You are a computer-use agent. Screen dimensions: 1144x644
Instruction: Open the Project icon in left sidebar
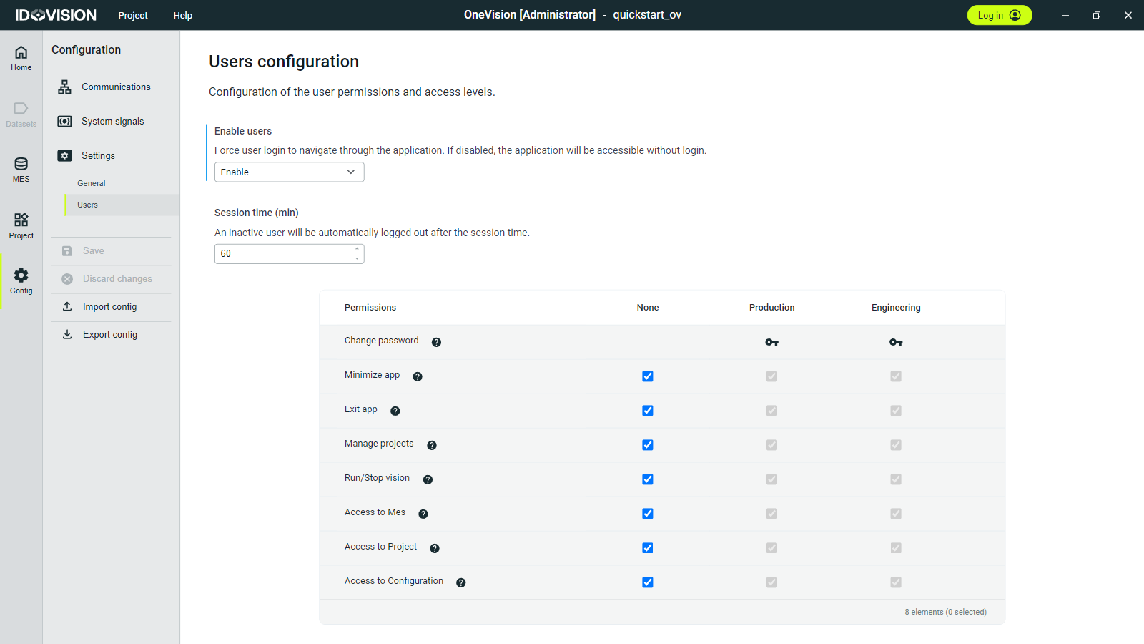click(x=21, y=225)
